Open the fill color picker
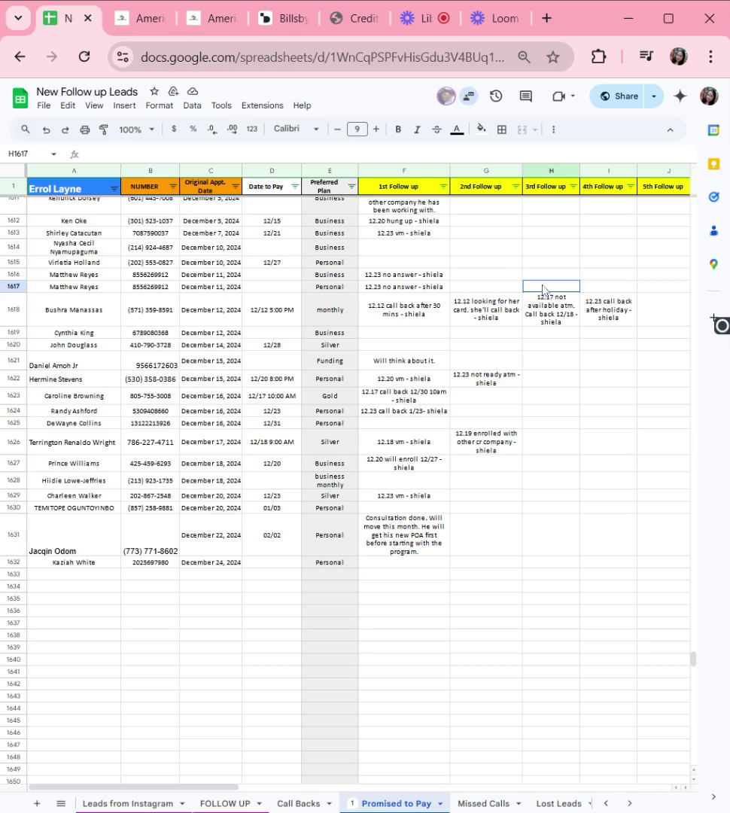The height and width of the screenshot is (813, 730). pyautogui.click(x=482, y=129)
